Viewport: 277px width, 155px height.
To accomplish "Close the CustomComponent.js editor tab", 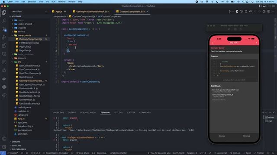I will tap(148, 12).
